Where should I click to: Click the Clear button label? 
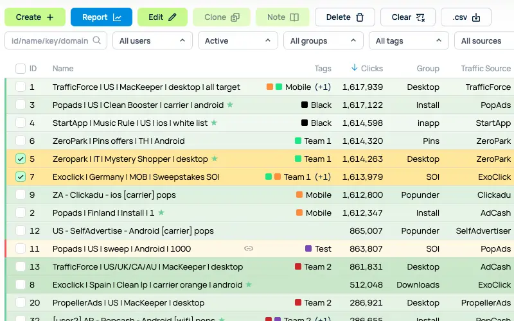(x=401, y=17)
